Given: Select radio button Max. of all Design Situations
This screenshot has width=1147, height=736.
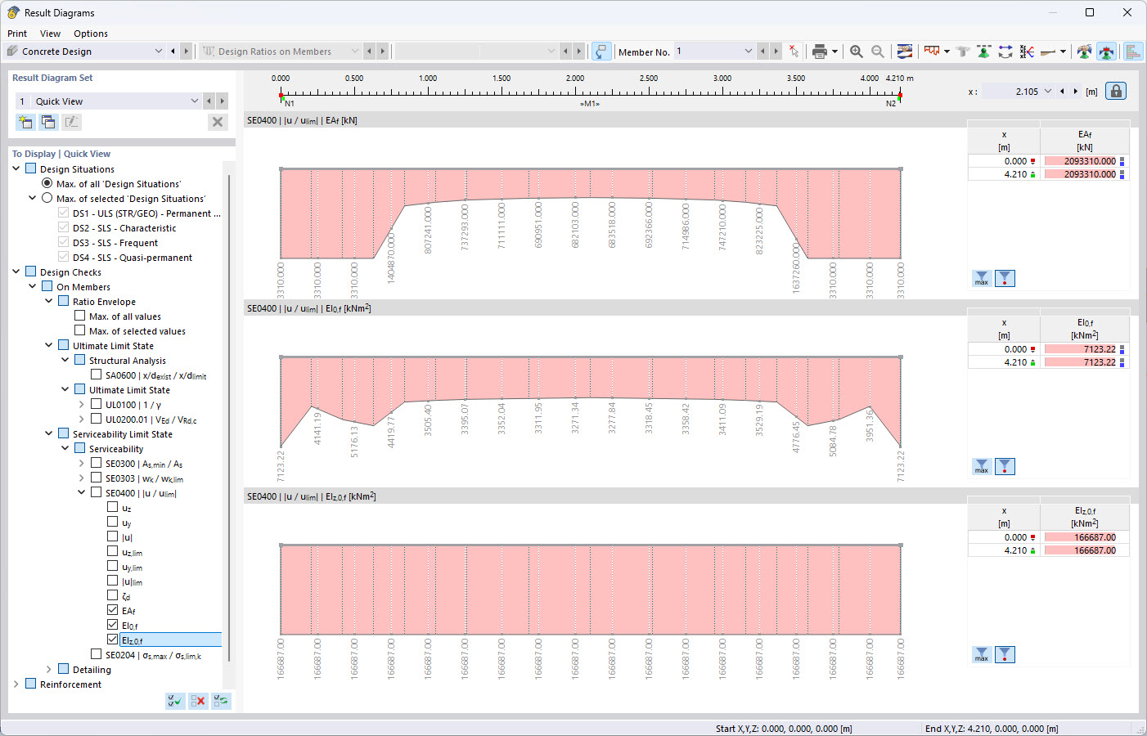Looking at the screenshot, I should coord(47,183).
